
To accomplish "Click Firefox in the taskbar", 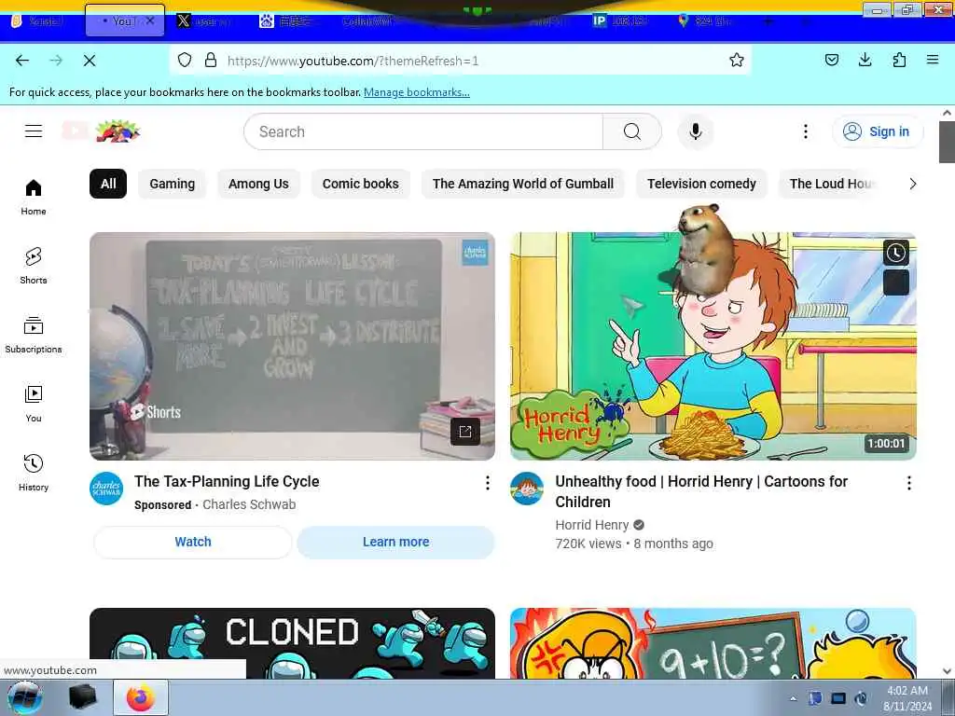I will click(x=141, y=697).
